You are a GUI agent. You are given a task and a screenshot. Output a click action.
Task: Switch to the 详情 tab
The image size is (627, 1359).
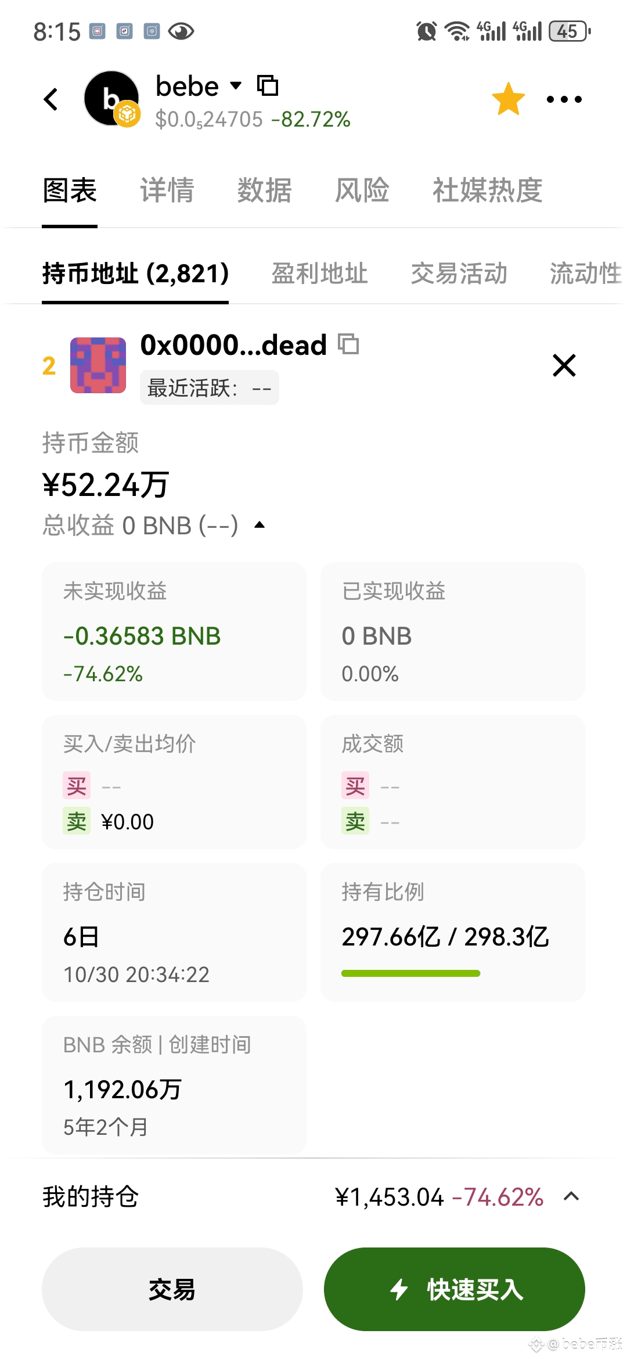[167, 190]
